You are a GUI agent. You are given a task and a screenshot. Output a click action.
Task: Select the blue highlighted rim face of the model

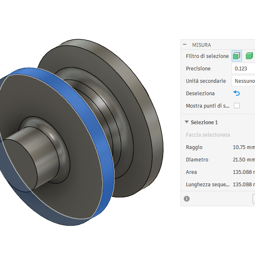click(96, 130)
